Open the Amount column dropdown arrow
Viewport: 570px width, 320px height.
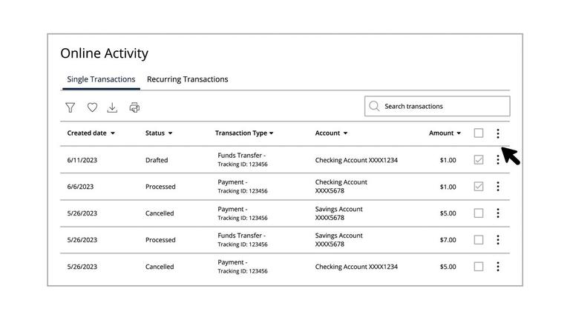point(459,133)
